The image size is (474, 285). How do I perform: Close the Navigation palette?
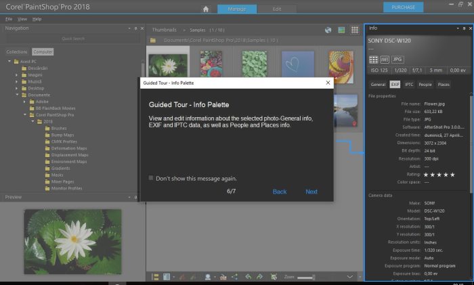click(x=142, y=28)
